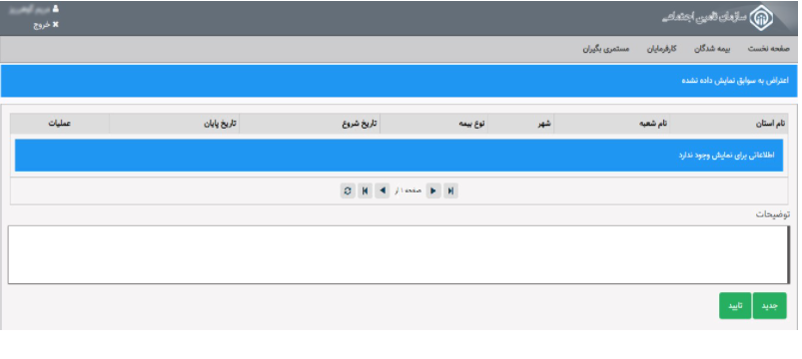Screen dimensions: 802x359
Task: Click the توضیحات label
Action: pyautogui.click(x=772, y=214)
